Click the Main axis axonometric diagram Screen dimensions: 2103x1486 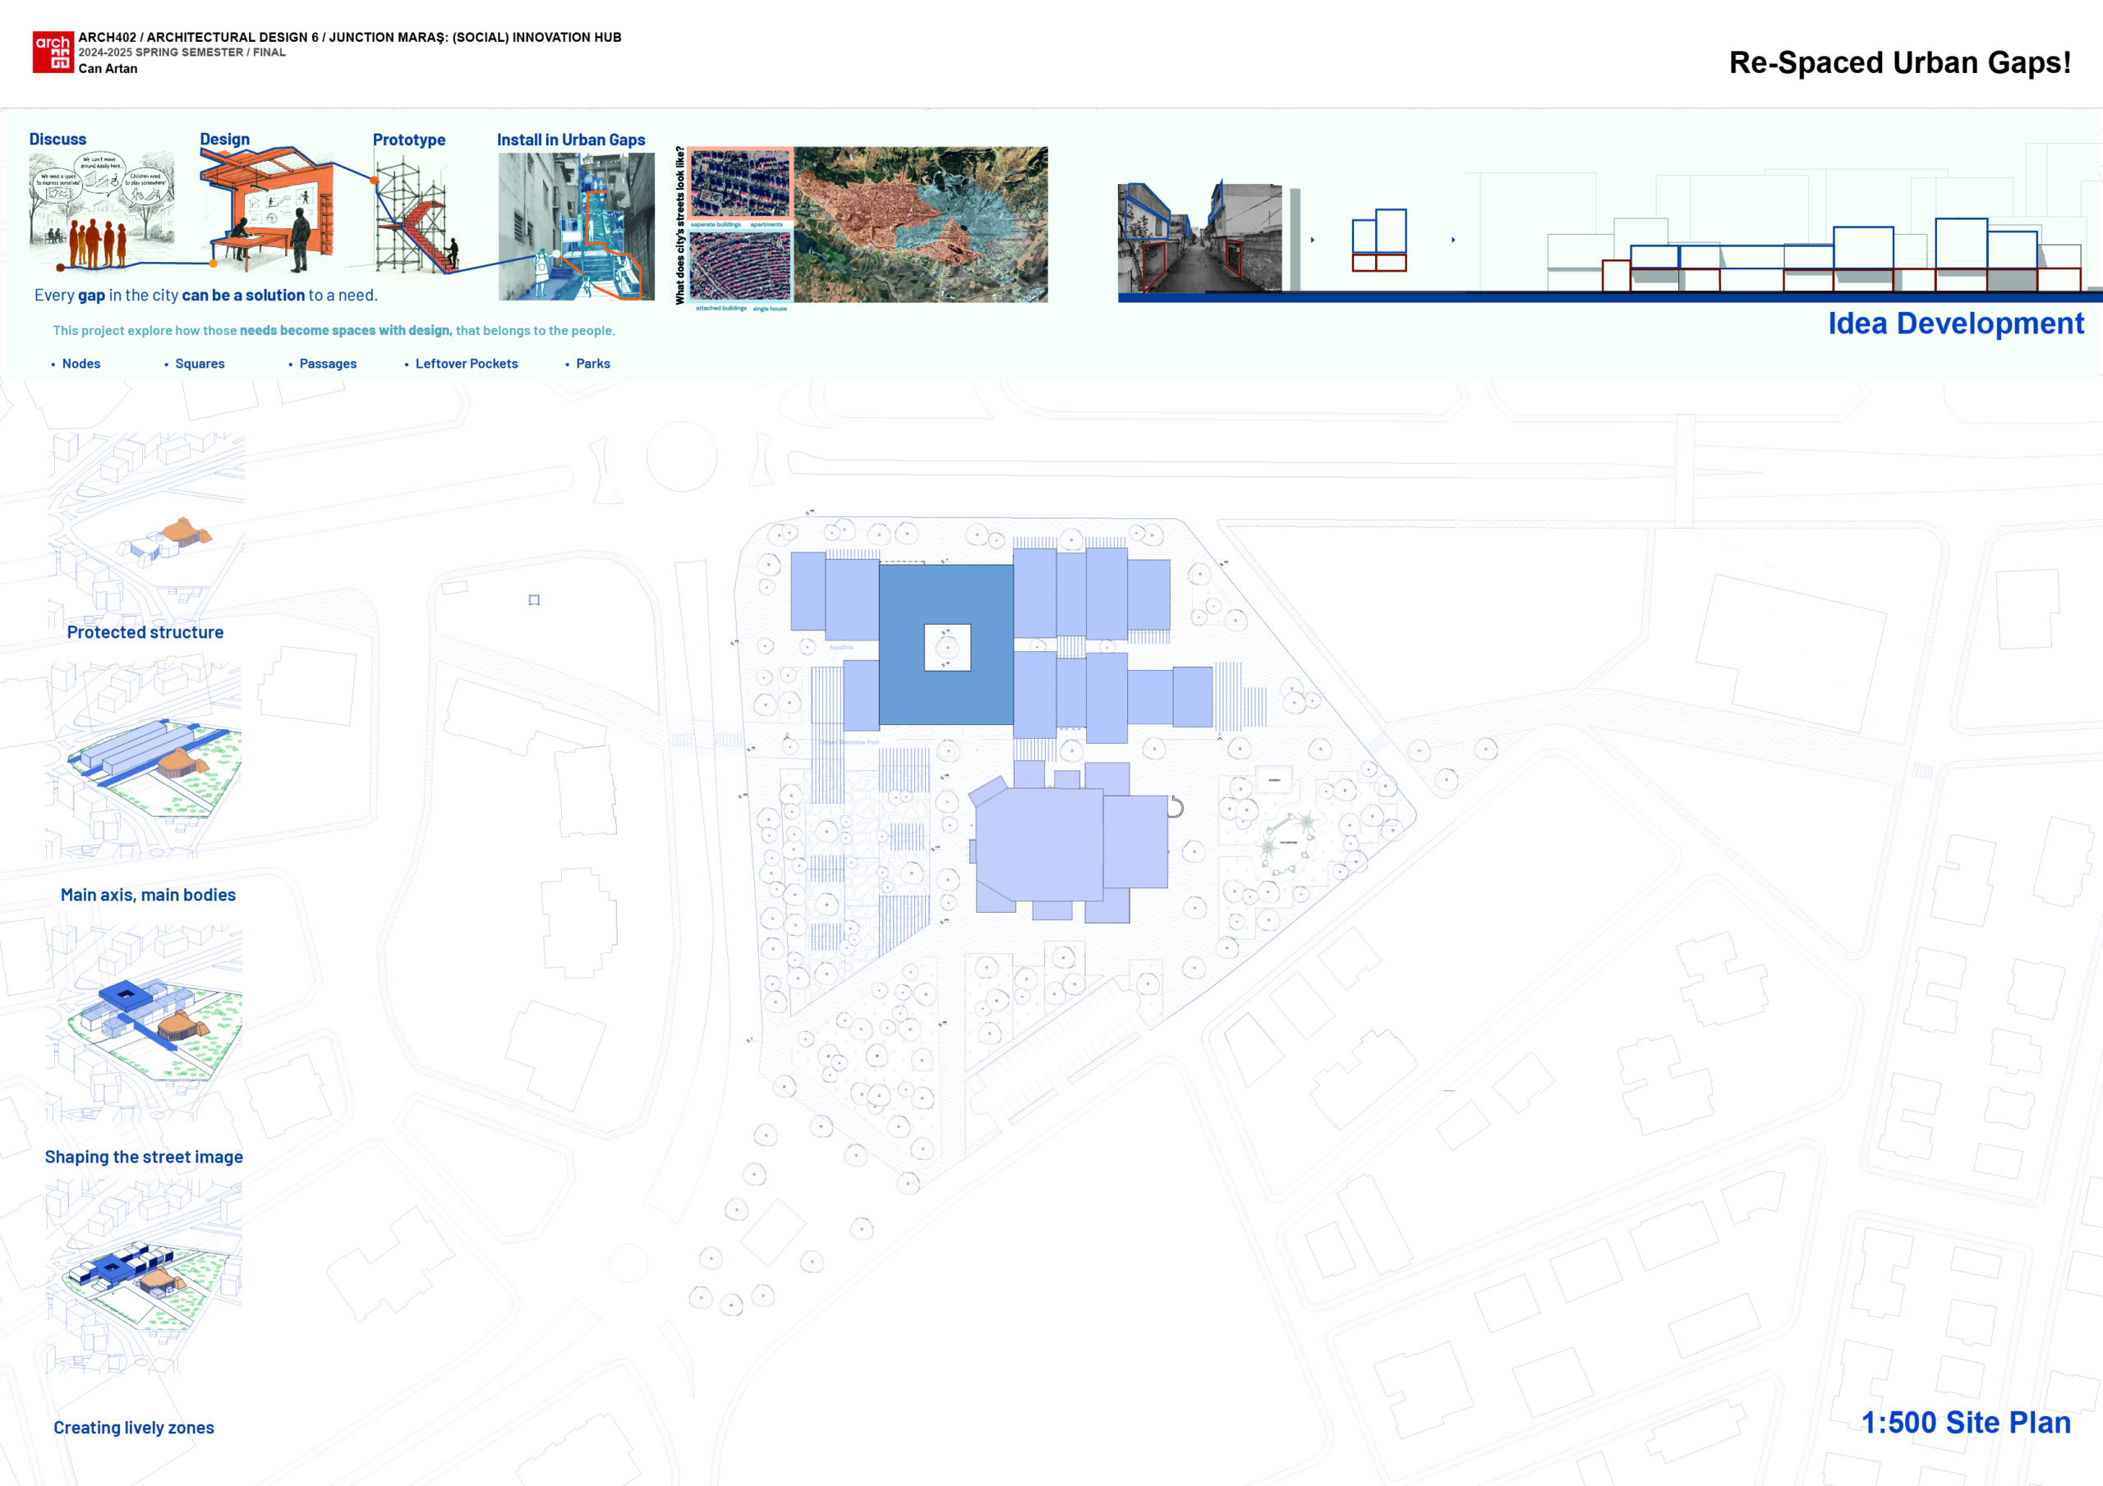(x=145, y=762)
